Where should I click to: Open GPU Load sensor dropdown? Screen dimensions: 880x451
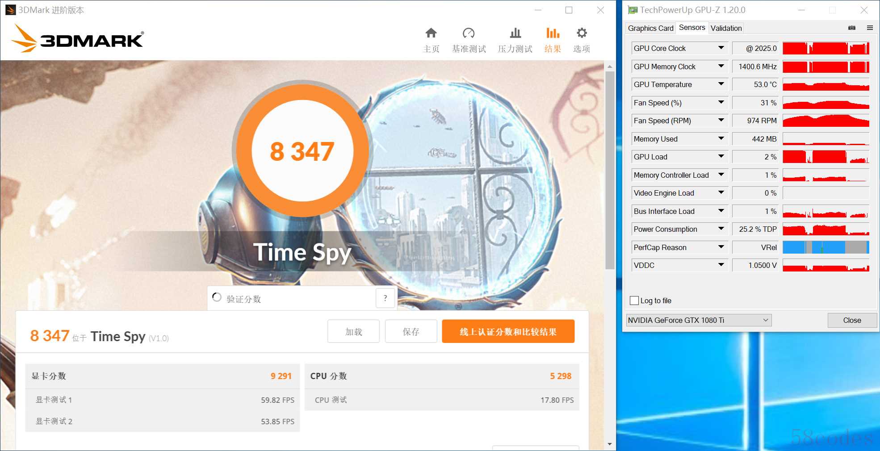721,156
